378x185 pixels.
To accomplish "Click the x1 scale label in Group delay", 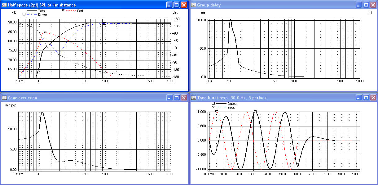I will [370, 13].
